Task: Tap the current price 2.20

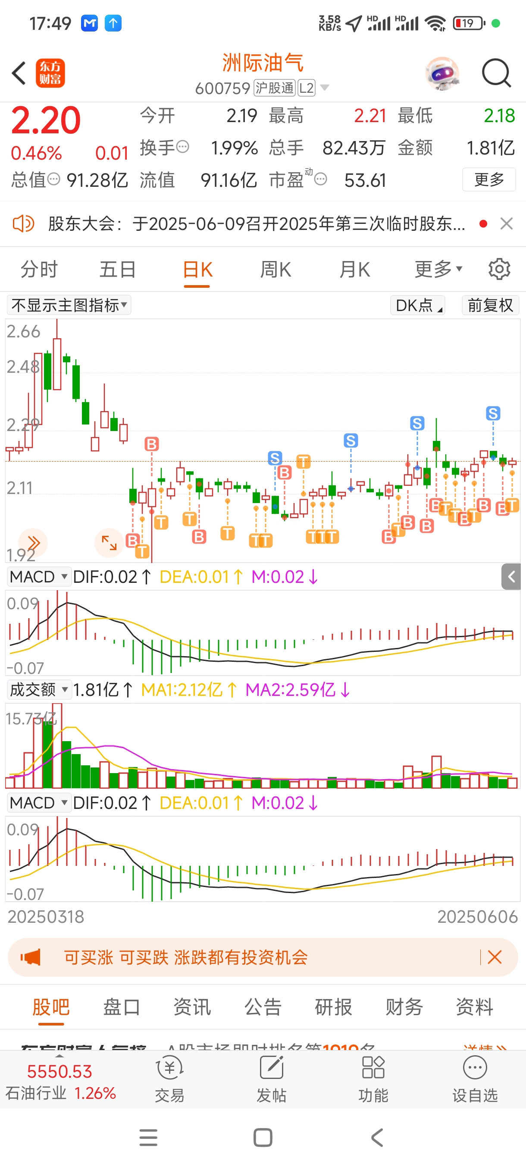Action: (x=46, y=120)
